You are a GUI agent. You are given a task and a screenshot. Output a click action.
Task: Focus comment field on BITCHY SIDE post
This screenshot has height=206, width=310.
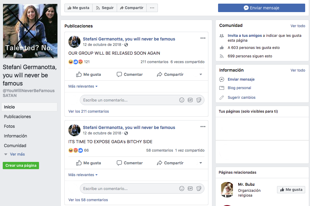pyautogui.click(x=142, y=188)
